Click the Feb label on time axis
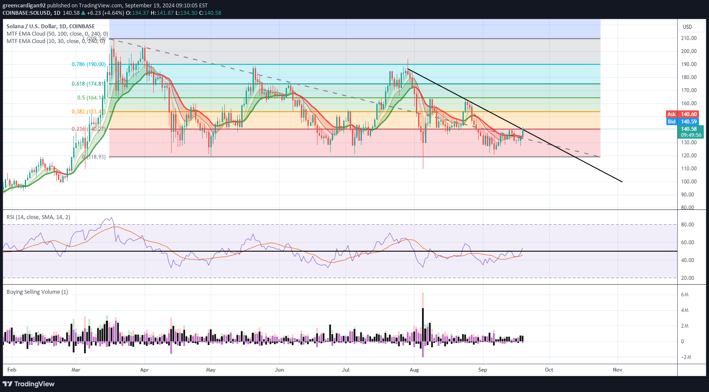This screenshot has width=709, height=392. click(x=12, y=370)
